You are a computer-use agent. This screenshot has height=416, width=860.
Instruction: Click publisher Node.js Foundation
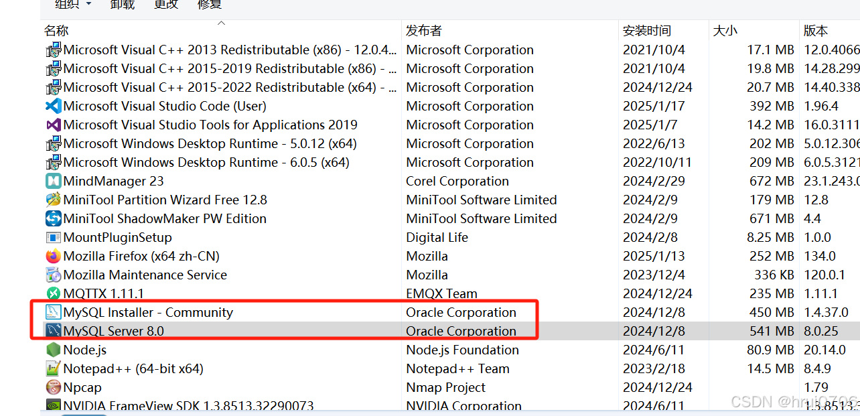click(x=462, y=350)
